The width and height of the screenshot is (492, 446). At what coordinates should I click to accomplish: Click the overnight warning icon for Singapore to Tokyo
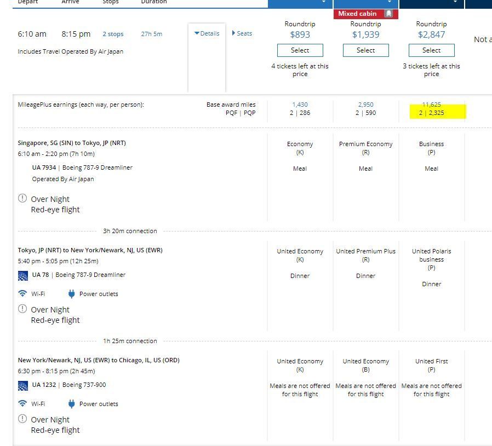tap(22, 198)
